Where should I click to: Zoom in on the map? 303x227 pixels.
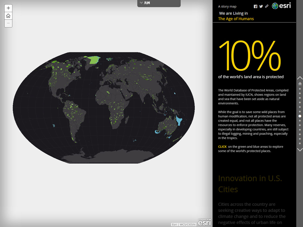8,8
